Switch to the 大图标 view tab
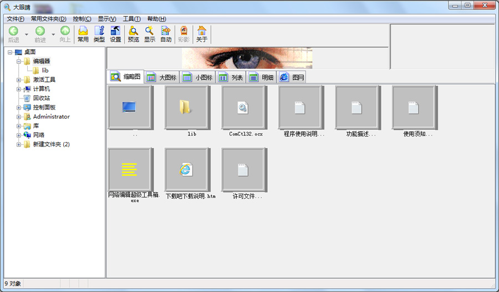This screenshot has height=292, width=499. pyautogui.click(x=161, y=77)
